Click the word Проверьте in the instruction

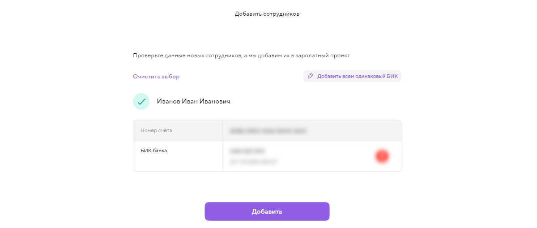[x=147, y=56]
